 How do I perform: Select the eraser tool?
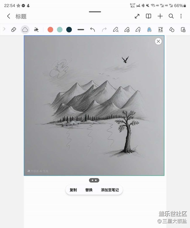pyautogui.click(x=13, y=30)
